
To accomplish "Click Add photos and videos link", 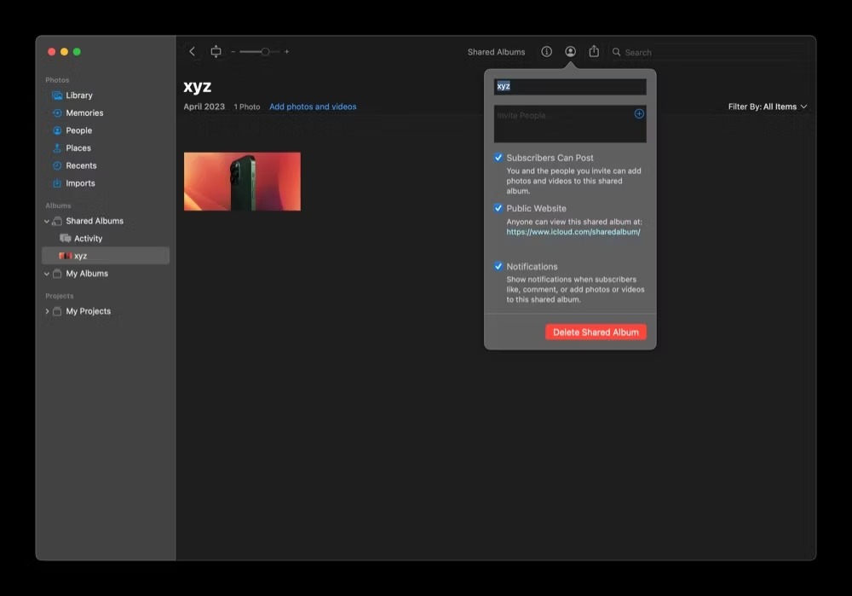I will 313,107.
